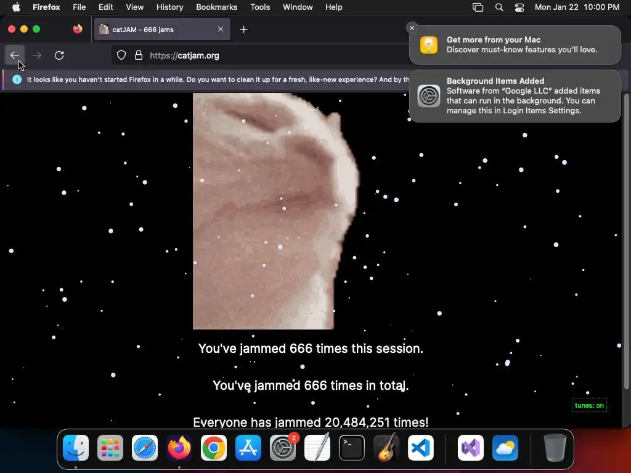Open Stage Manager icon in menu bar
The height and width of the screenshot is (473, 631).
coord(478,7)
